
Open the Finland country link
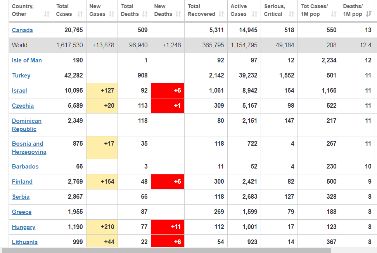pos(22,182)
